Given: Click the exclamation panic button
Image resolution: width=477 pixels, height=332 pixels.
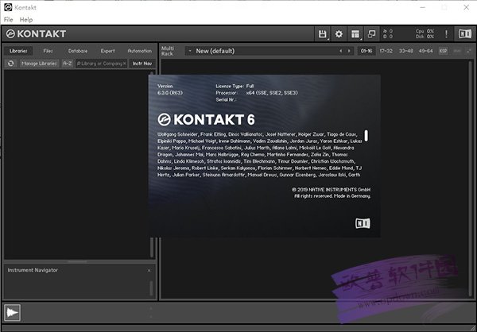Looking at the screenshot, I should pos(446,33).
